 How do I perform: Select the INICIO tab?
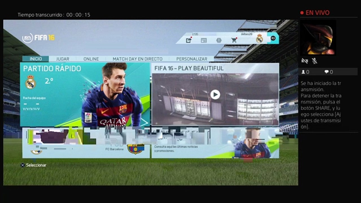[36, 59]
